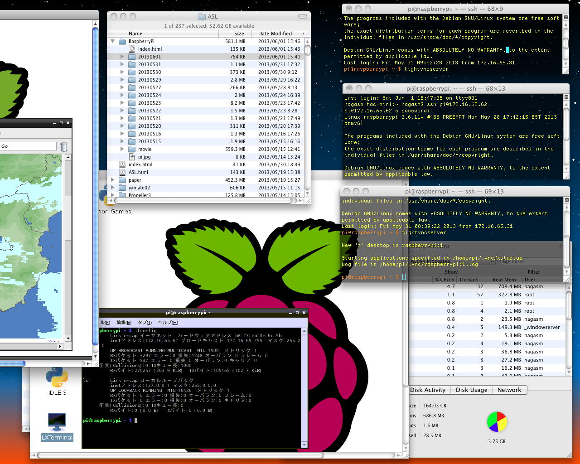Switch to the Network tab
The image size is (580, 464).
tap(509, 390)
